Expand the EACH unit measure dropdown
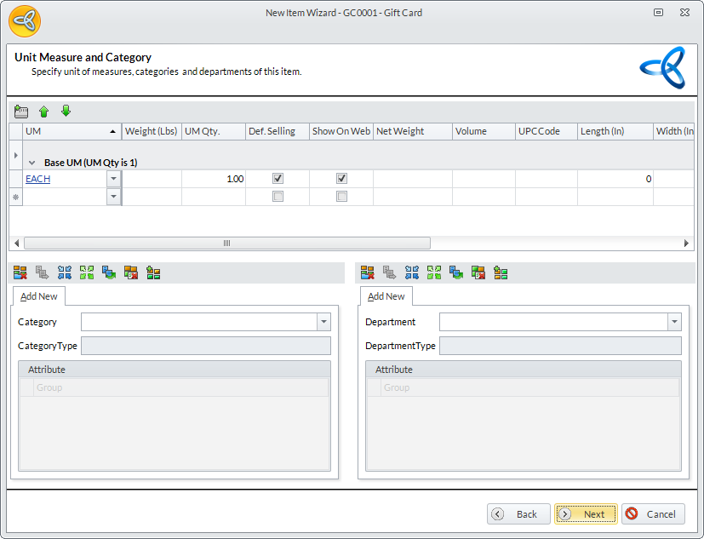Viewport: 704px width, 539px height. pos(114,179)
